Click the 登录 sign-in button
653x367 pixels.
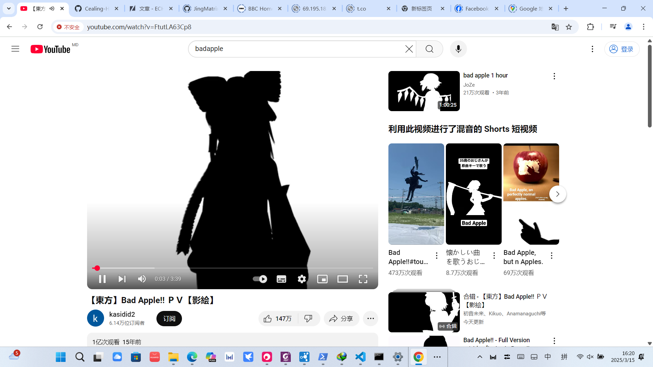tap(622, 49)
